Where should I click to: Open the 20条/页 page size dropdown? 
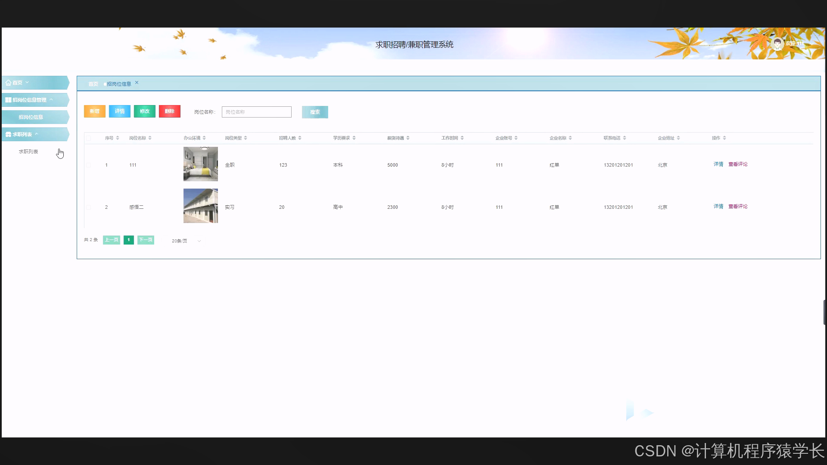tap(186, 241)
